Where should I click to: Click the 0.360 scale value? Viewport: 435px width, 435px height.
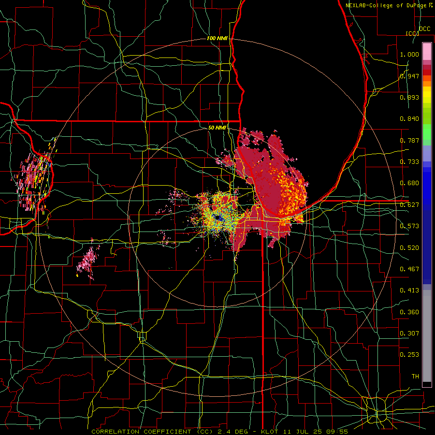pyautogui.click(x=409, y=312)
